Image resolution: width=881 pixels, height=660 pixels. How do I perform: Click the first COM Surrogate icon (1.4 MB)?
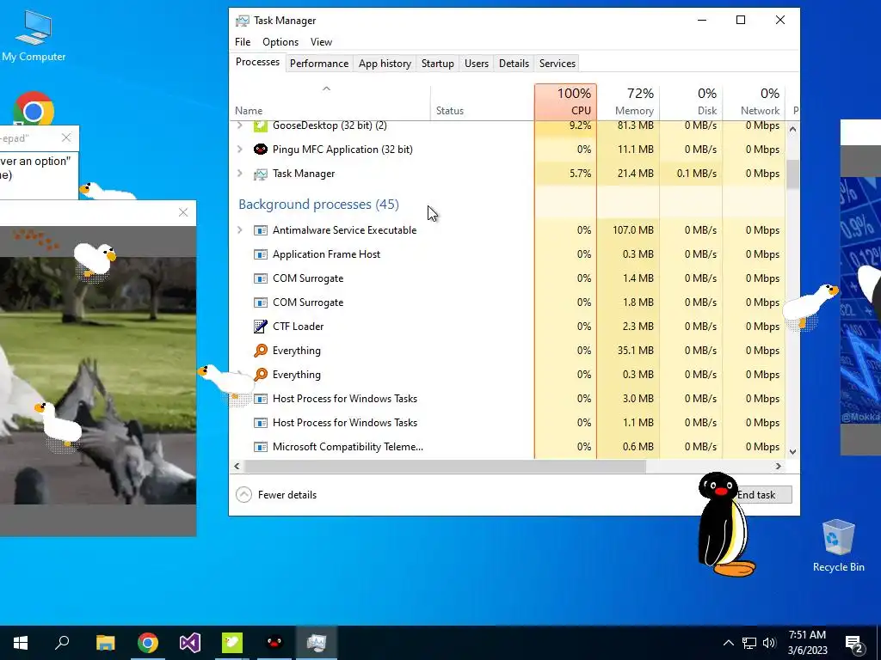pyautogui.click(x=260, y=278)
